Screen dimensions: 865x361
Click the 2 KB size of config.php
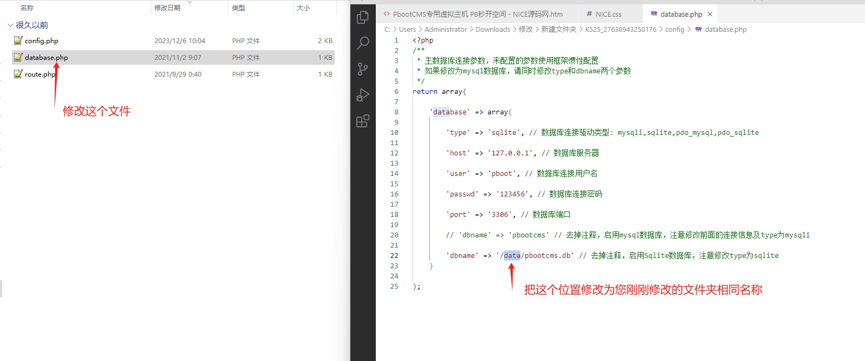point(325,40)
